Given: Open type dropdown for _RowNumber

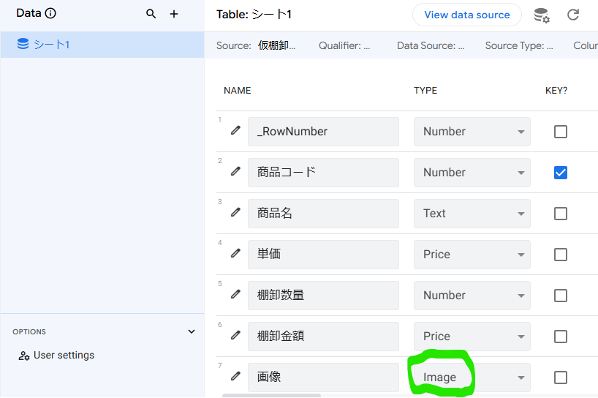Looking at the screenshot, I should point(472,132).
